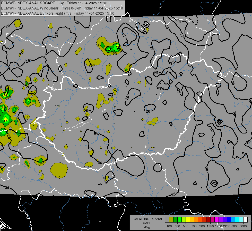Click the pink-magenta 1250 J/kg swatch

click(x=212, y=220)
